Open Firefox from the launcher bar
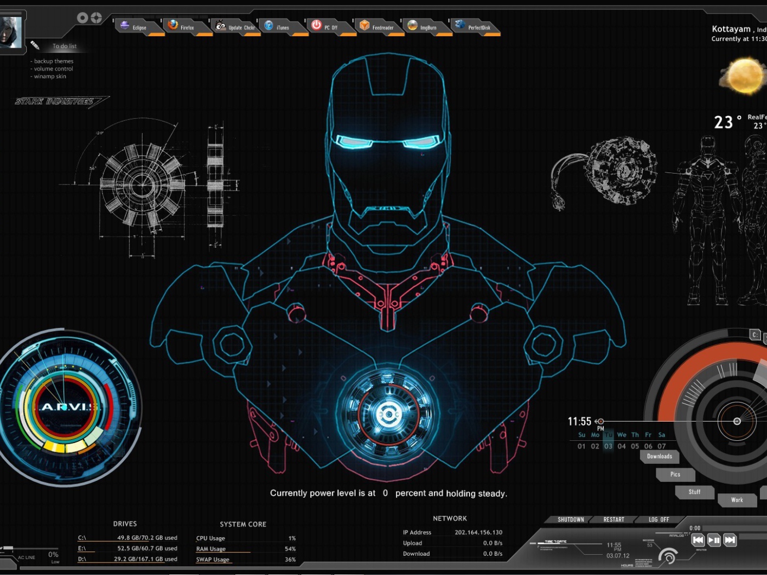The height and width of the screenshot is (575, 767). (173, 26)
